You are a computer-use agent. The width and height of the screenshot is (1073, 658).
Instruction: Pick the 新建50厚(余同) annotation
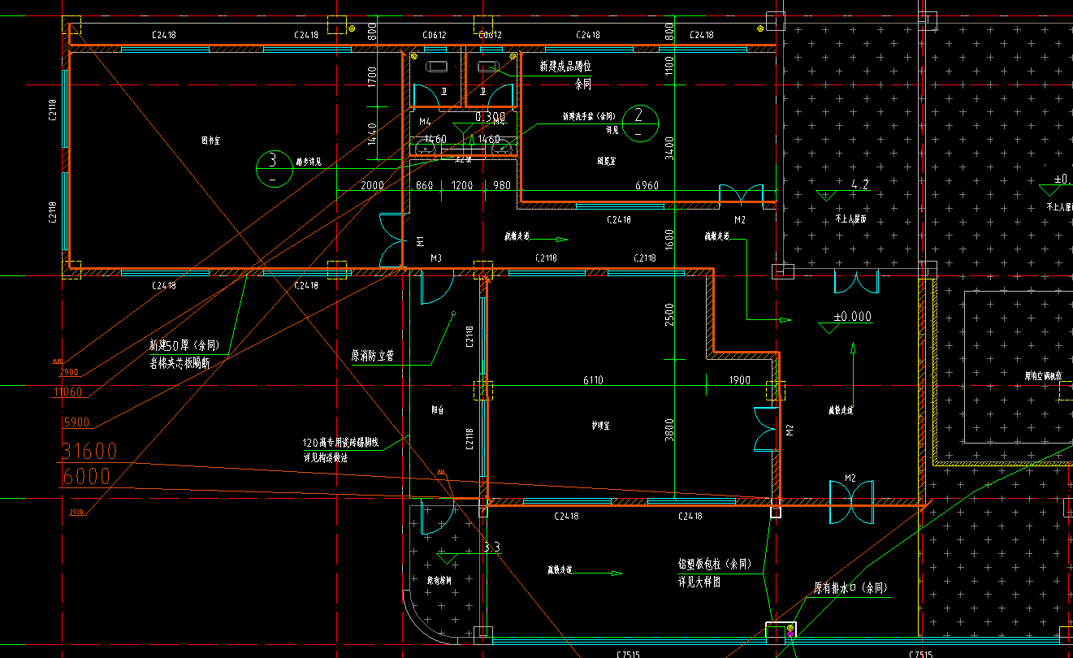(x=184, y=344)
